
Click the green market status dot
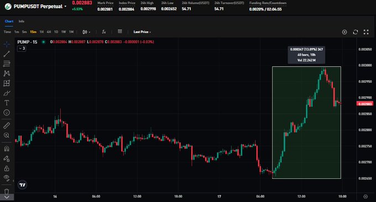(x=43, y=42)
